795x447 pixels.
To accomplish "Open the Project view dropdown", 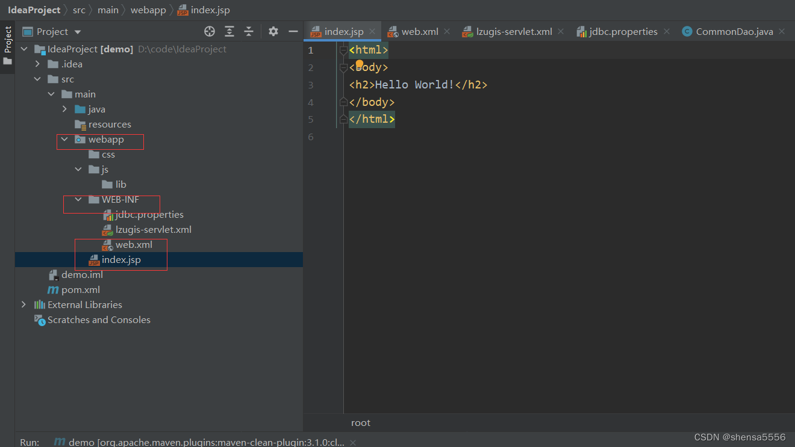I will click(x=52, y=31).
